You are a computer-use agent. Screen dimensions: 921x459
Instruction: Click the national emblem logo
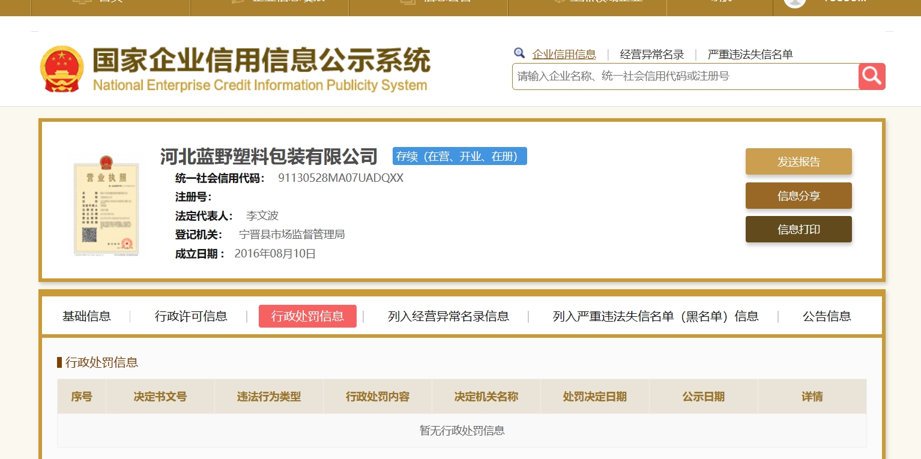pos(62,69)
